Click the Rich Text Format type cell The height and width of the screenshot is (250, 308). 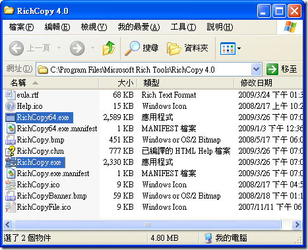coord(169,95)
